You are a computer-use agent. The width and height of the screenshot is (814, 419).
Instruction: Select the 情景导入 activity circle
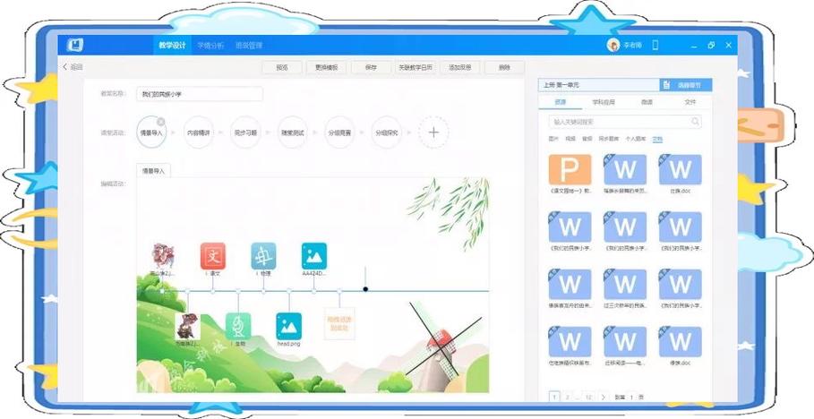point(151,133)
